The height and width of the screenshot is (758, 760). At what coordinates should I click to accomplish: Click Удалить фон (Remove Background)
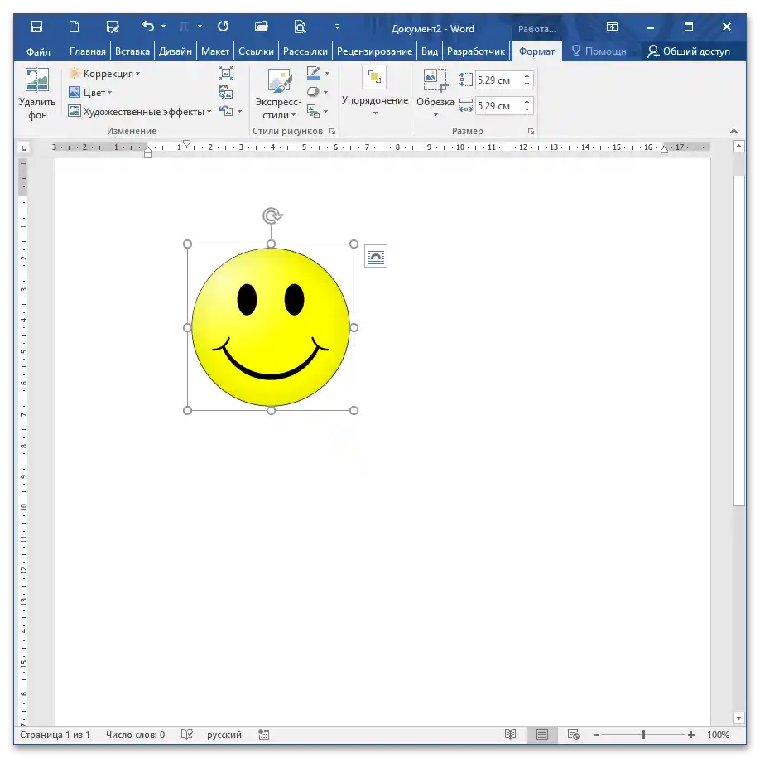click(x=37, y=94)
